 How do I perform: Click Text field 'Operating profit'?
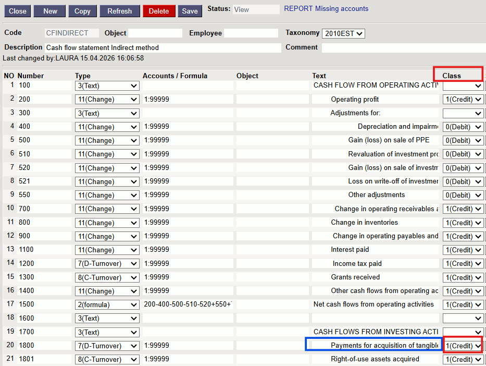point(375,99)
